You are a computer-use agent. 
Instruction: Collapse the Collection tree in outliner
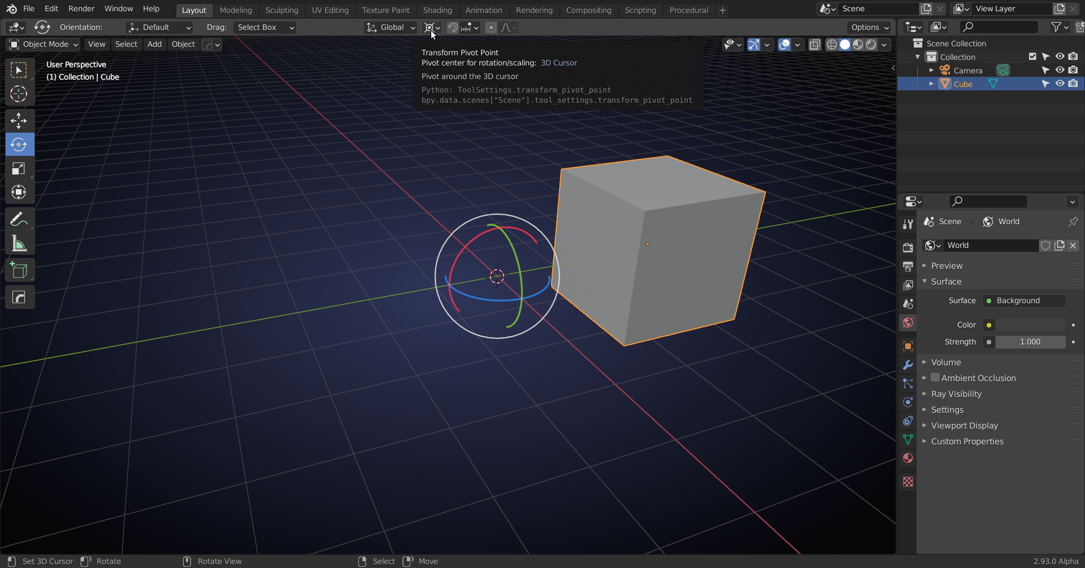coord(917,56)
